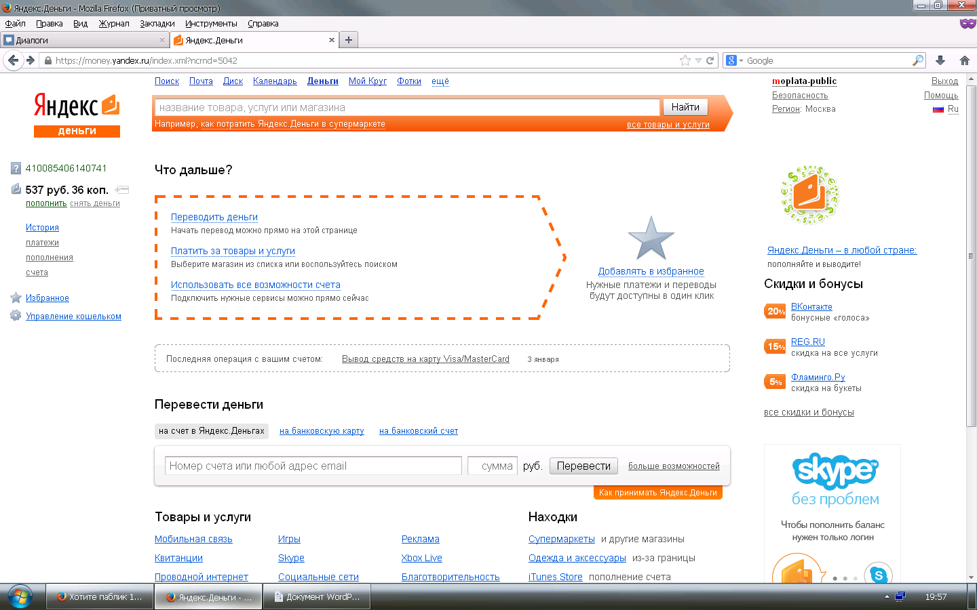
Task: Close the Яндекс.Деньги tab
Action: [332, 40]
